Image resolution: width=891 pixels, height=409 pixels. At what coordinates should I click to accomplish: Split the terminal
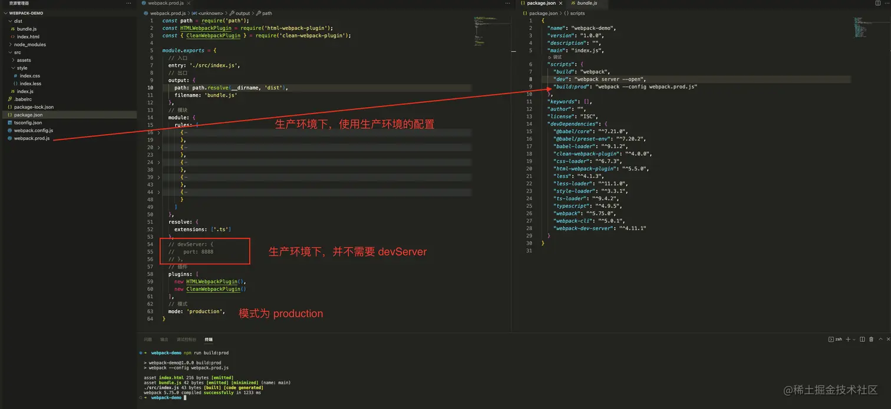(862, 340)
